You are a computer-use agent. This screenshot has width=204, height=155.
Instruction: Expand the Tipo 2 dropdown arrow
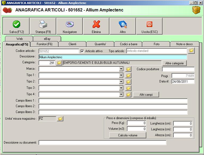[x=121, y=82]
